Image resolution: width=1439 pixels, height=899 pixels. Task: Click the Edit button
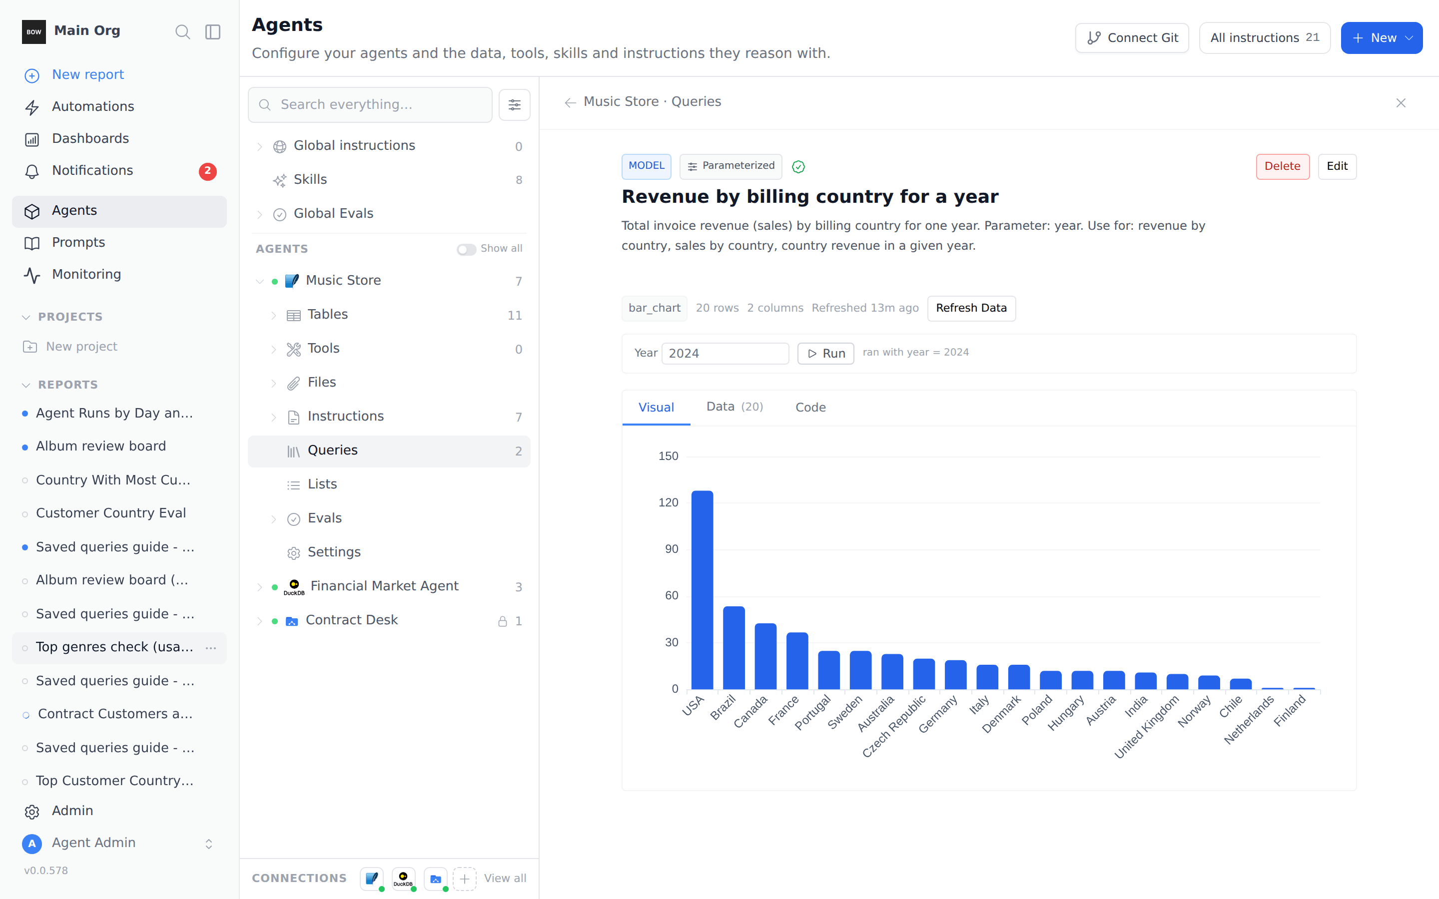[x=1337, y=166]
